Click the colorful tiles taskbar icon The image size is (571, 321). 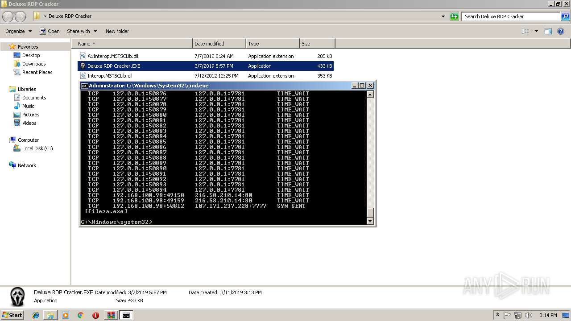111,315
